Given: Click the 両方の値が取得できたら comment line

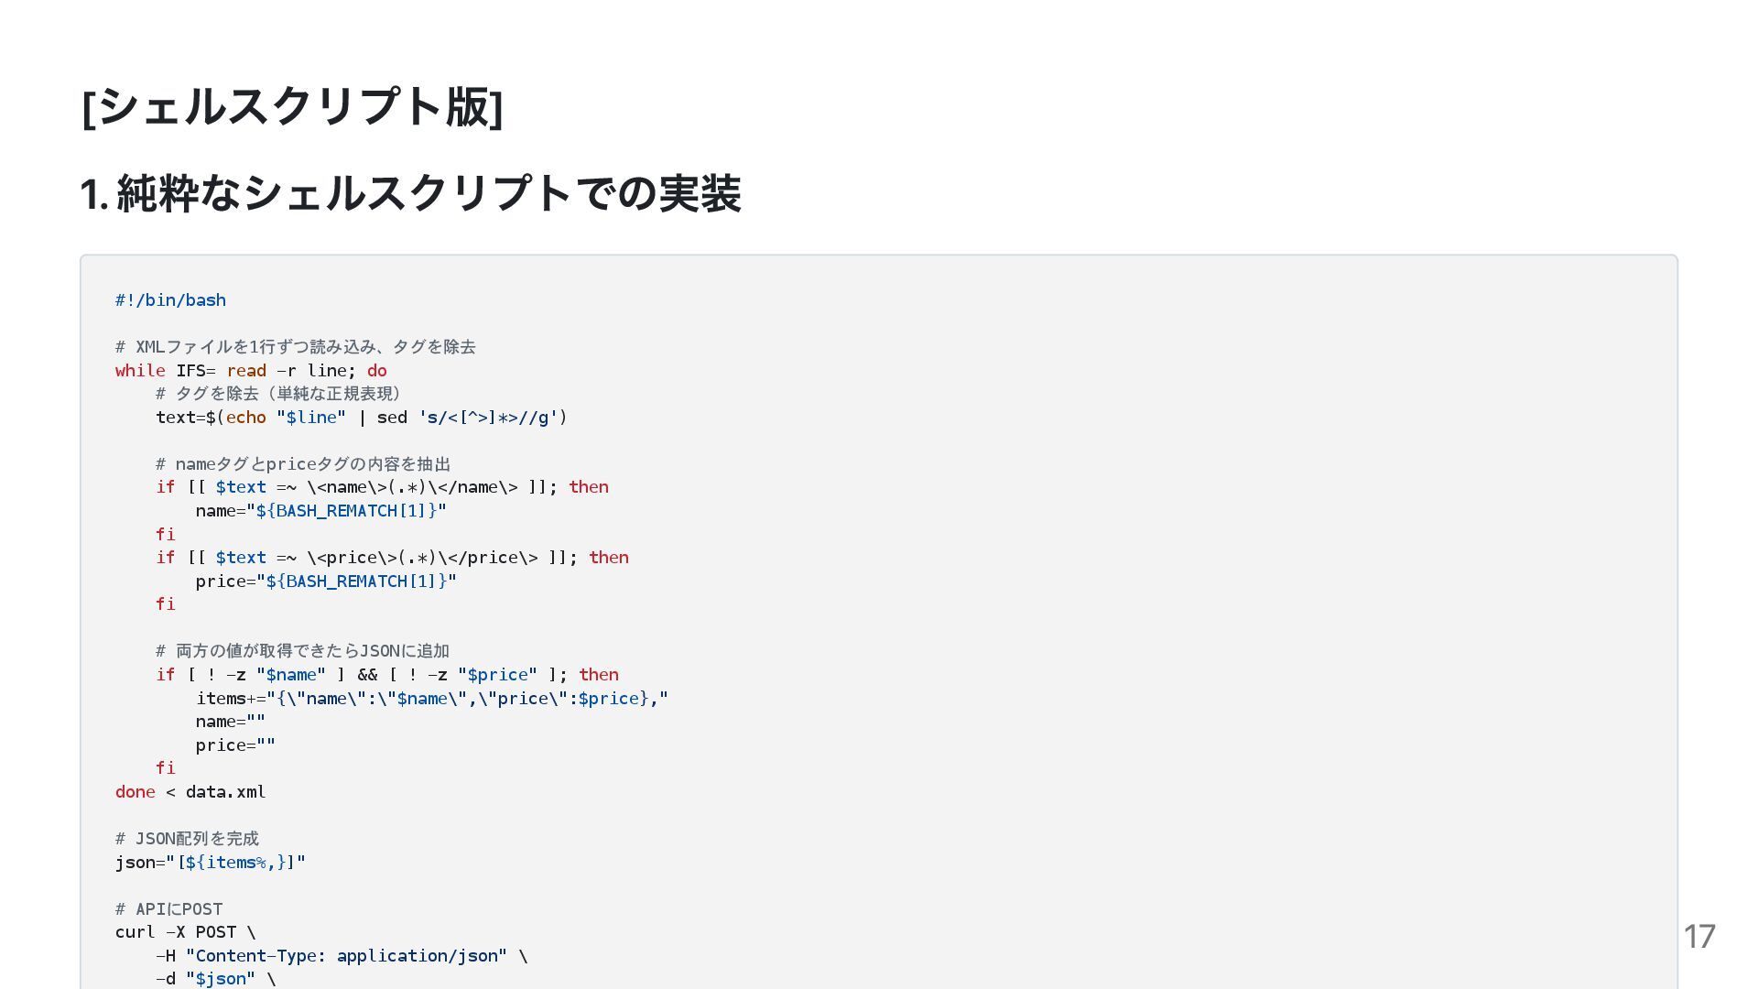Looking at the screenshot, I should click(x=302, y=651).
